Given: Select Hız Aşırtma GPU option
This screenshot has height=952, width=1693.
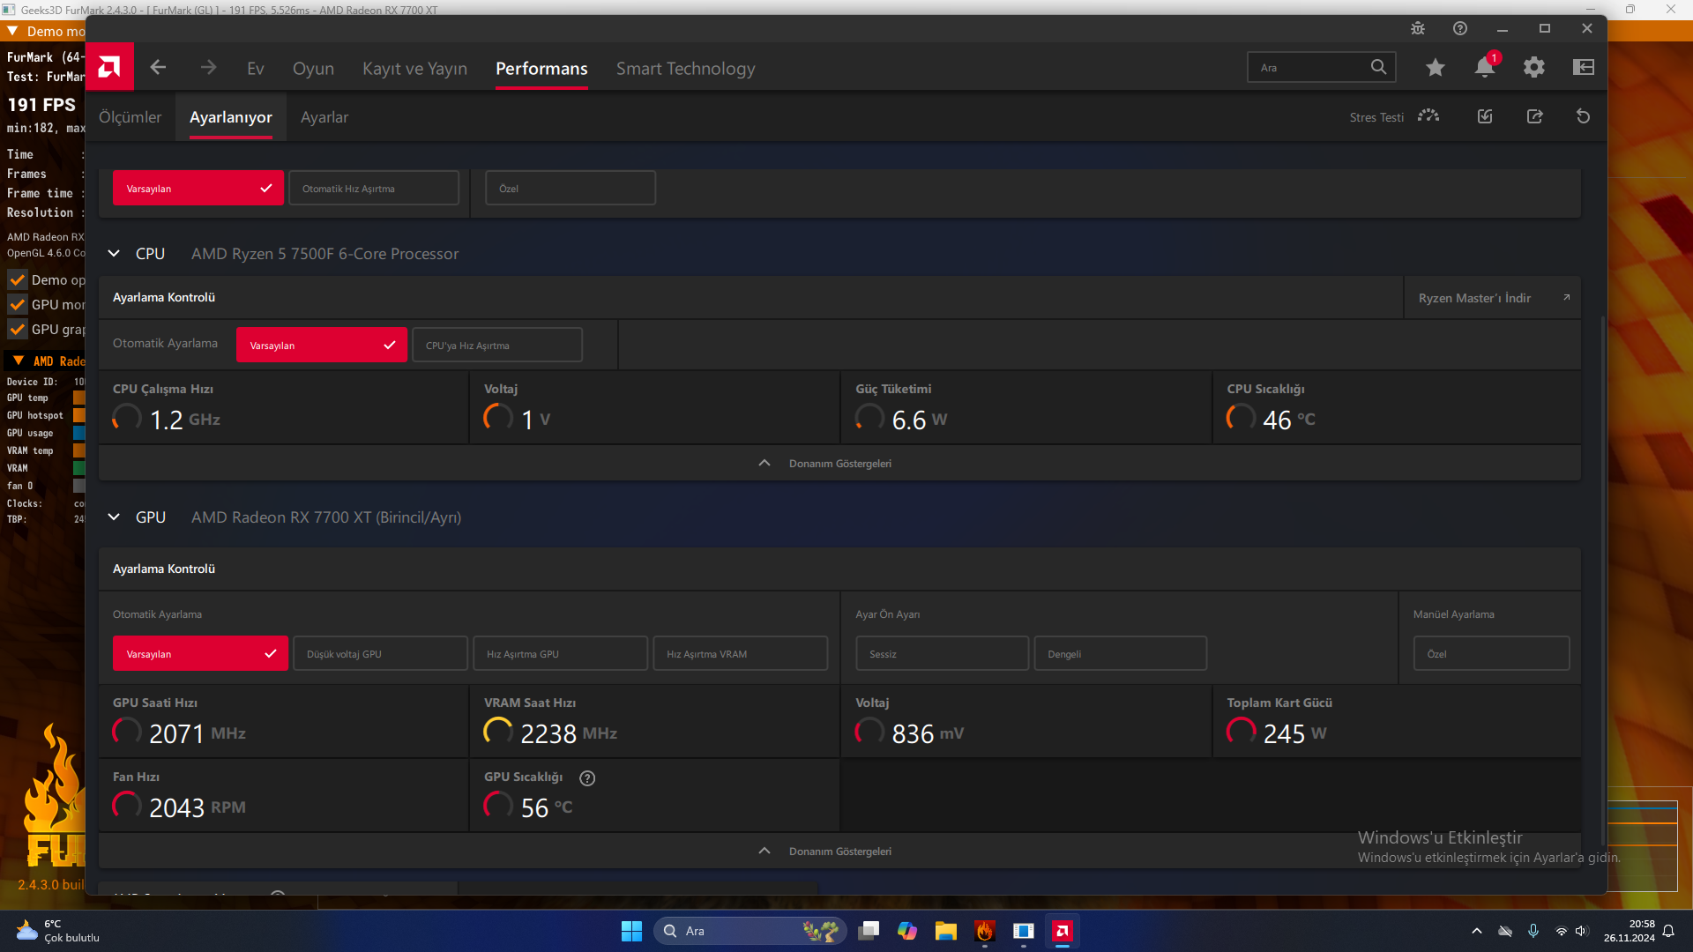Looking at the screenshot, I should point(561,654).
